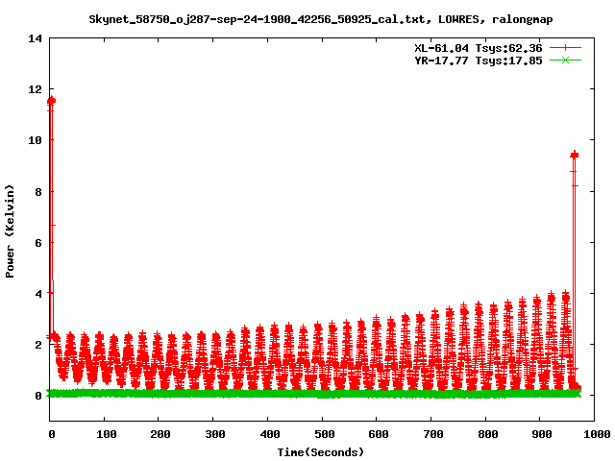
Task: Click the red spike peak near 9.4 Kelvin
Action: 575,155
